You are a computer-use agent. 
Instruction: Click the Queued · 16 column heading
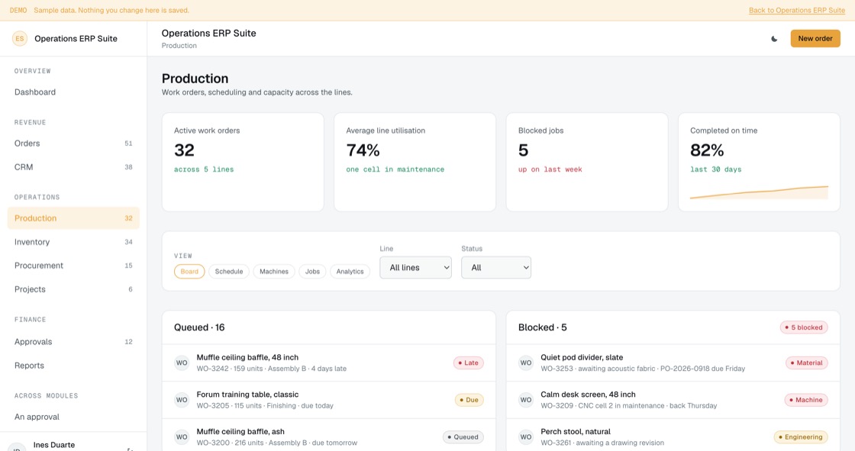click(x=199, y=327)
